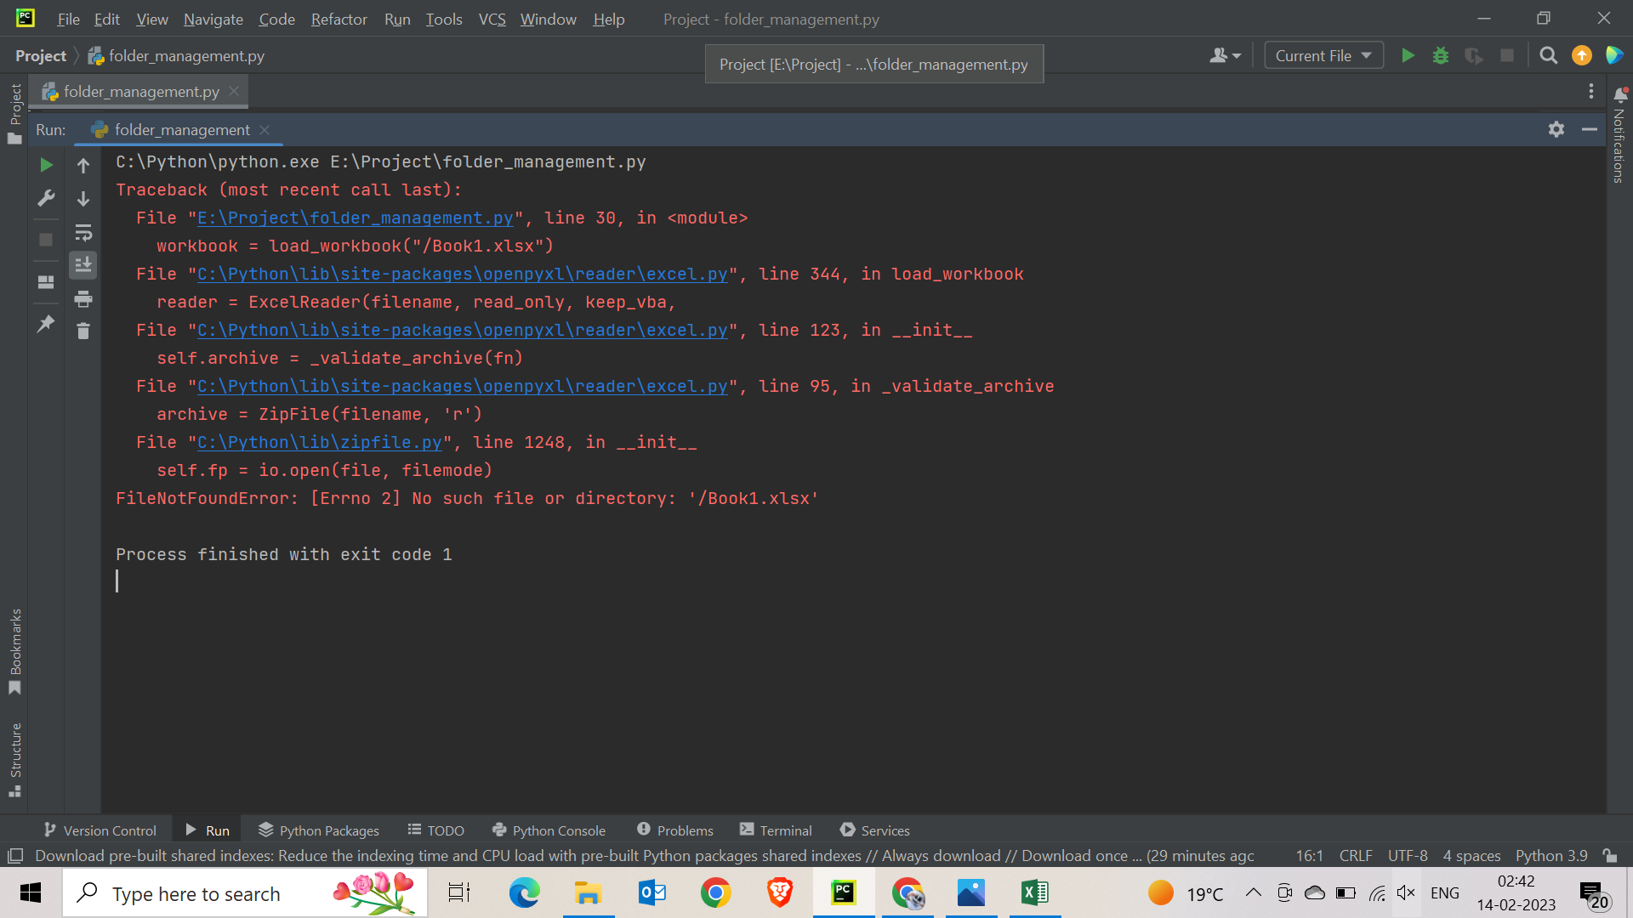The height and width of the screenshot is (918, 1633).
Task: Open IDE updates orange arrow icon
Action: 1582,55
